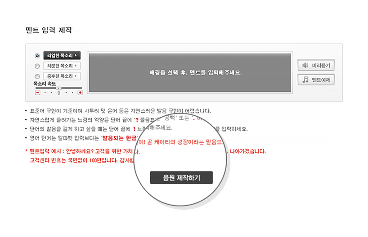
Task: Select the 차분한 목소리 radio button
Action: 37,66
